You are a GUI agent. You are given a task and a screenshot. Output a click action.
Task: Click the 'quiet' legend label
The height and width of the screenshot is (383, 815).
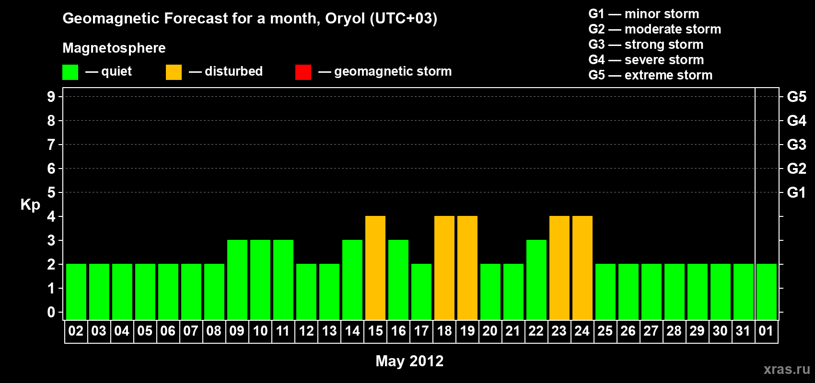coord(116,72)
